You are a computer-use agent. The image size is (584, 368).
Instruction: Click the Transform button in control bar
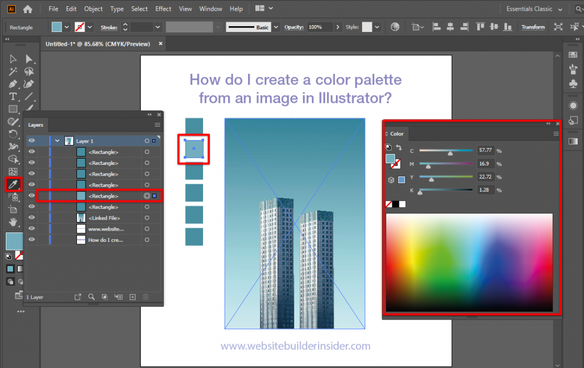click(533, 26)
